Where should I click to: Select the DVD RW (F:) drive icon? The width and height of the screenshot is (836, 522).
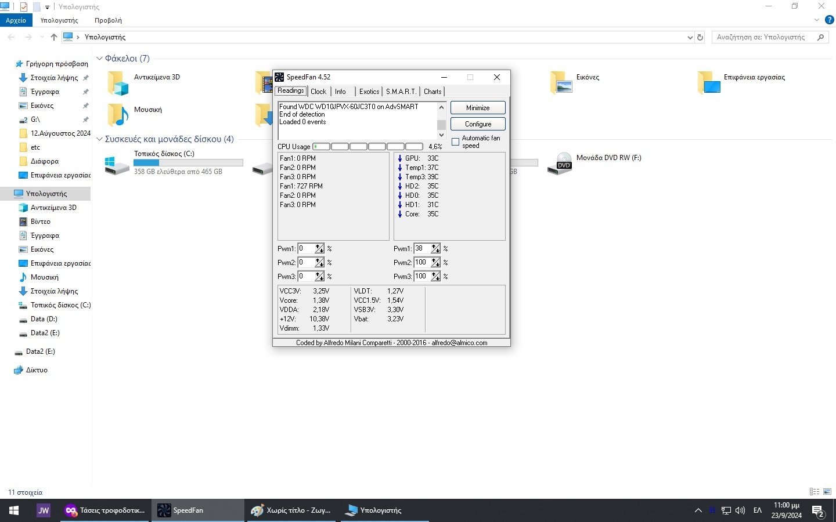pyautogui.click(x=560, y=163)
